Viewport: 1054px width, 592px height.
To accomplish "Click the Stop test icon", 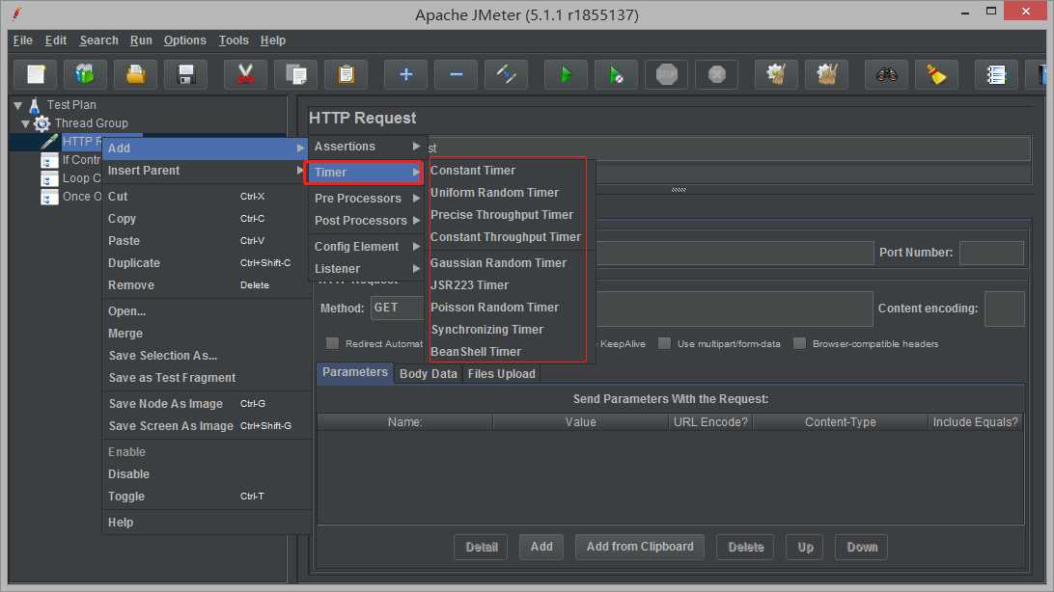I will pos(666,74).
